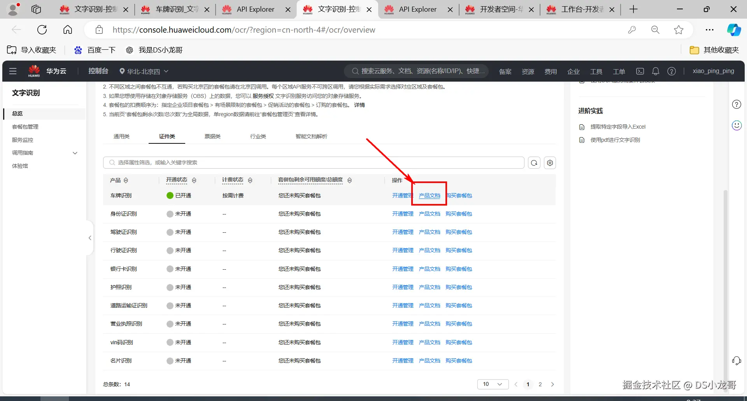Viewport: 747px width, 401px height.
Task: Open a new browser tab
Action: [x=633, y=9]
